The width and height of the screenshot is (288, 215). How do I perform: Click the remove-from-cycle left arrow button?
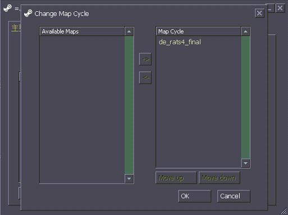pos(145,77)
